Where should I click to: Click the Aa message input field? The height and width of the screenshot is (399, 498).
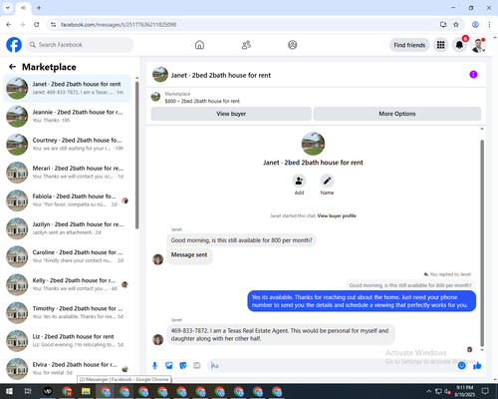[x=332, y=366]
